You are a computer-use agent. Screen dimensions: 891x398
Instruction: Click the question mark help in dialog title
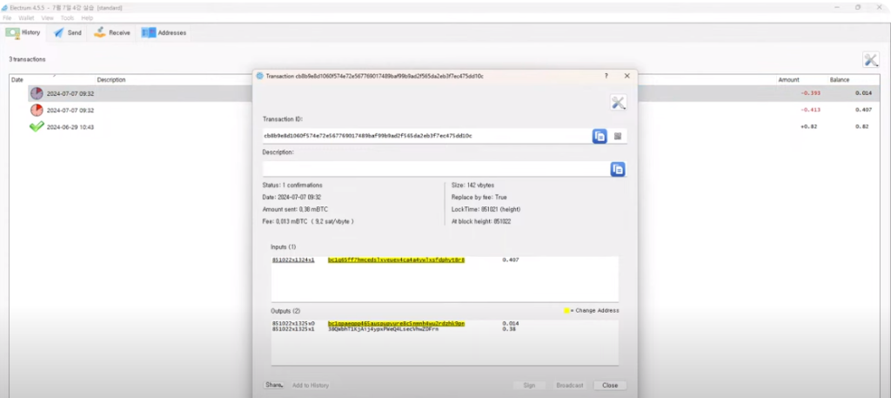coord(606,76)
